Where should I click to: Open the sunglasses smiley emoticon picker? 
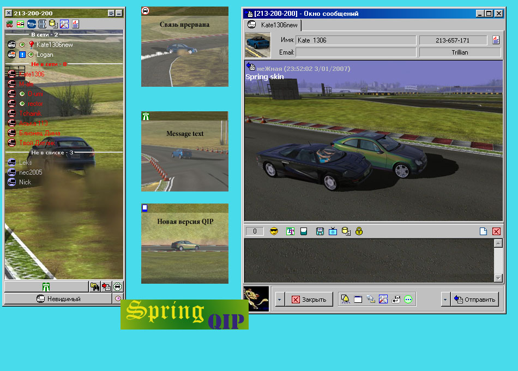[x=274, y=231]
